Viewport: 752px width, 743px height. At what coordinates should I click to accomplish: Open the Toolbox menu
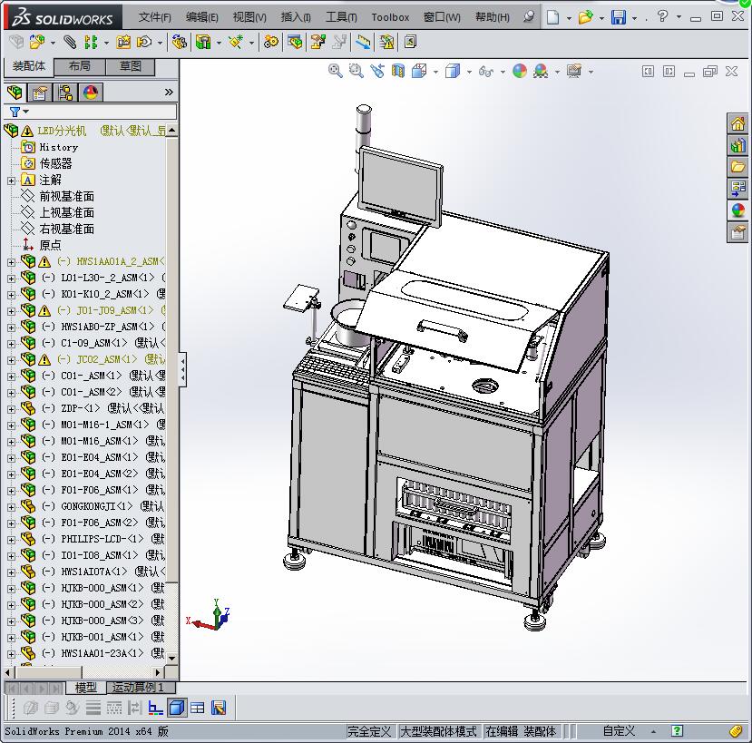[390, 17]
